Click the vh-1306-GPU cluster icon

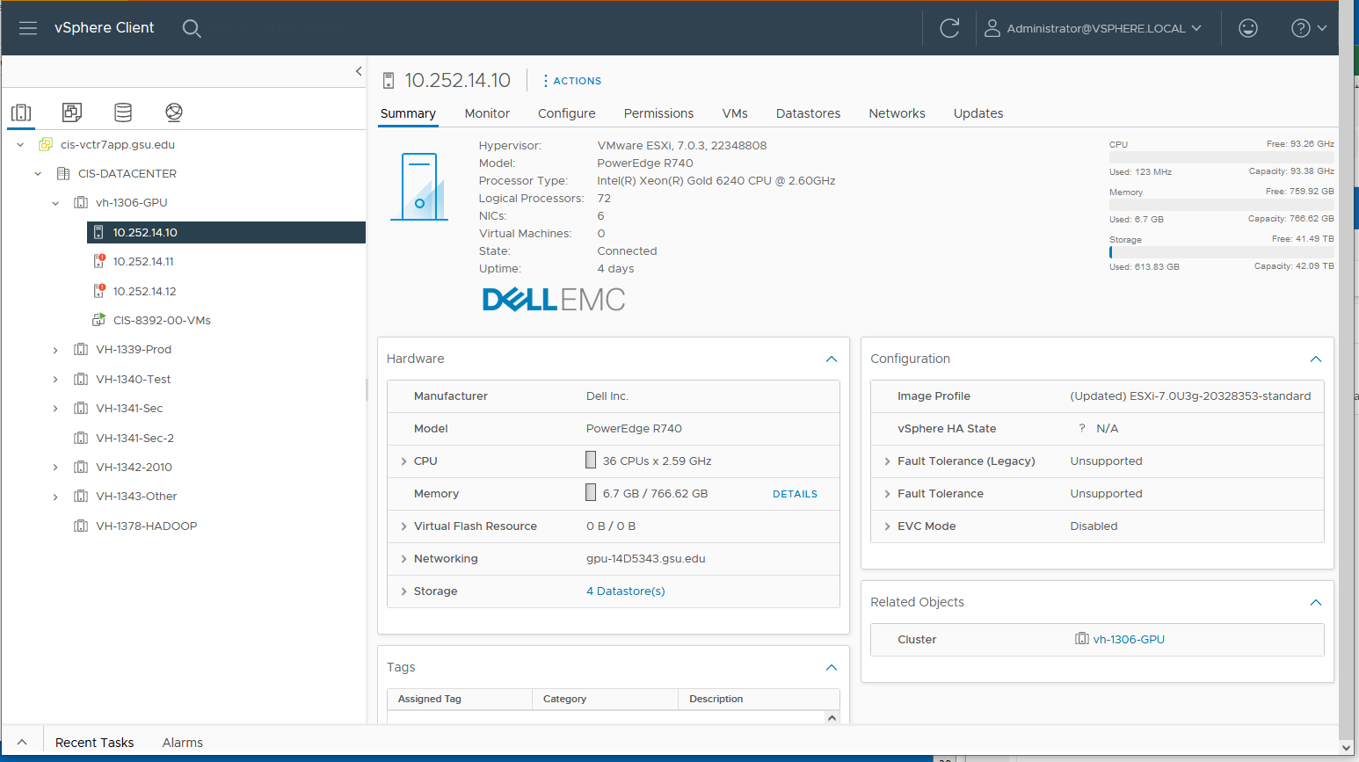pyautogui.click(x=81, y=203)
